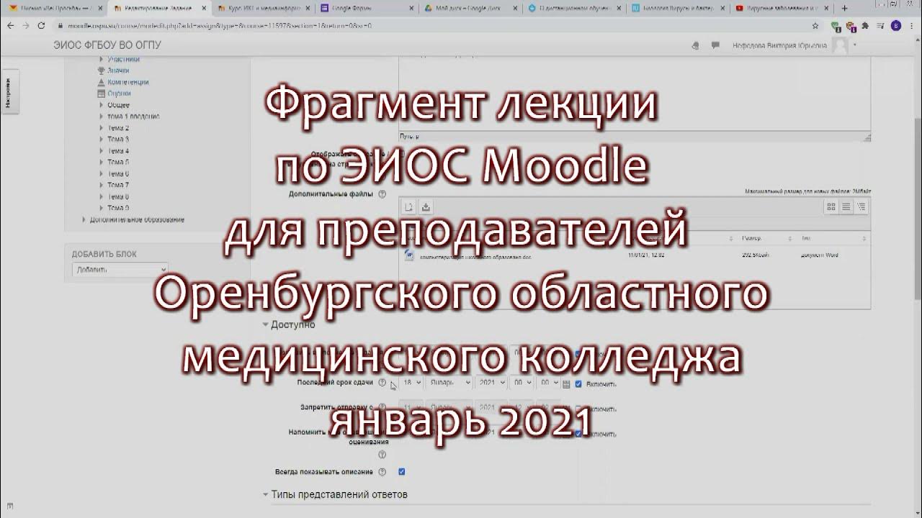The width and height of the screenshot is (922, 518).
Task: Switch the file manager to tree view
Action: click(861, 206)
